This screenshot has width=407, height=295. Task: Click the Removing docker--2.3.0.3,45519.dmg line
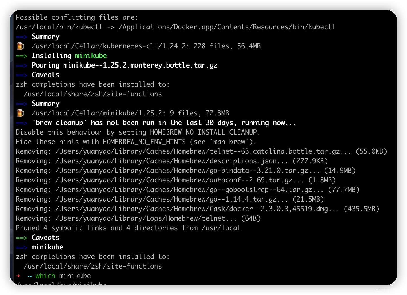(x=198, y=209)
